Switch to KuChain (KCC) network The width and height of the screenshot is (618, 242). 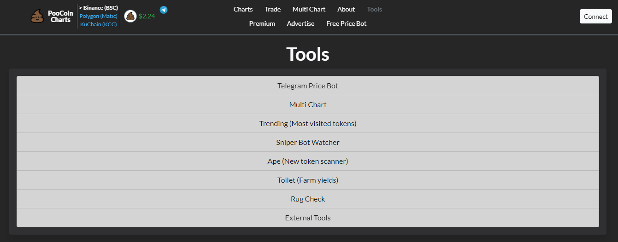coord(99,24)
